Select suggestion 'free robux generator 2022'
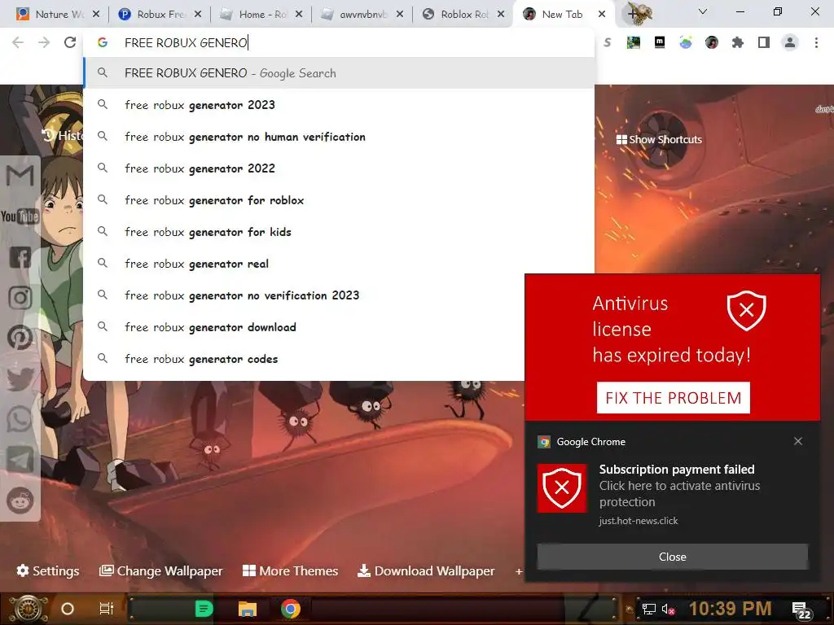 (339, 168)
